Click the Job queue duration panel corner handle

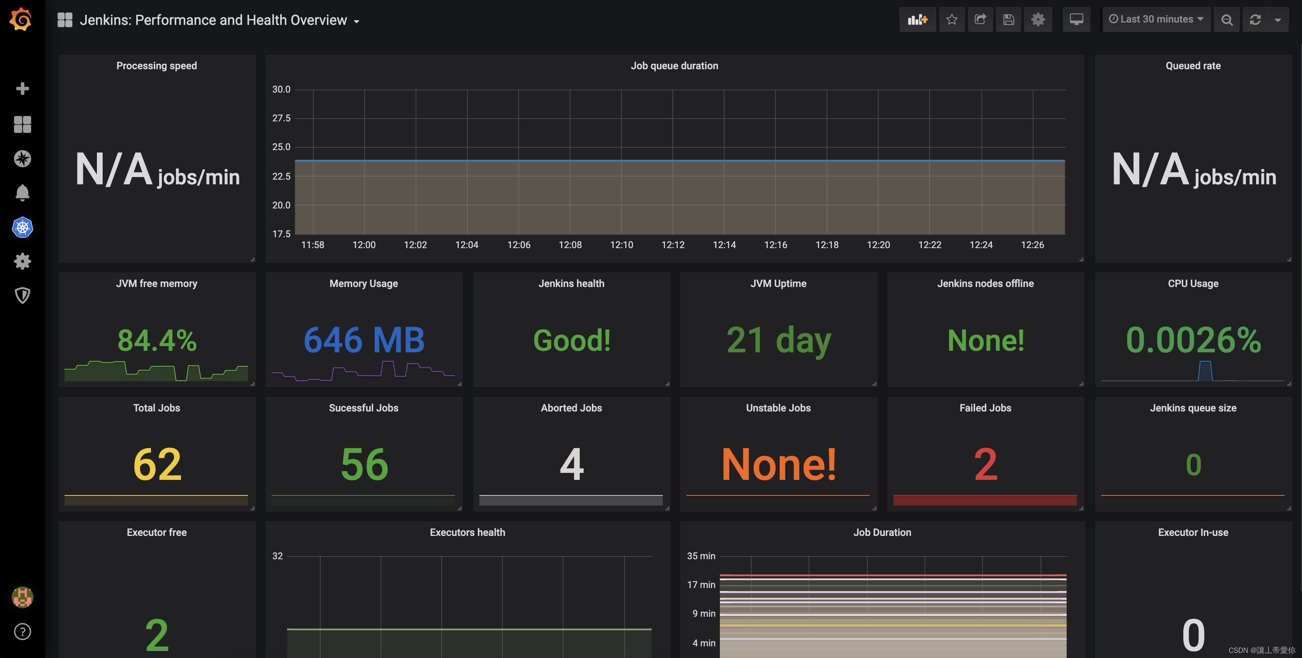1082,259
